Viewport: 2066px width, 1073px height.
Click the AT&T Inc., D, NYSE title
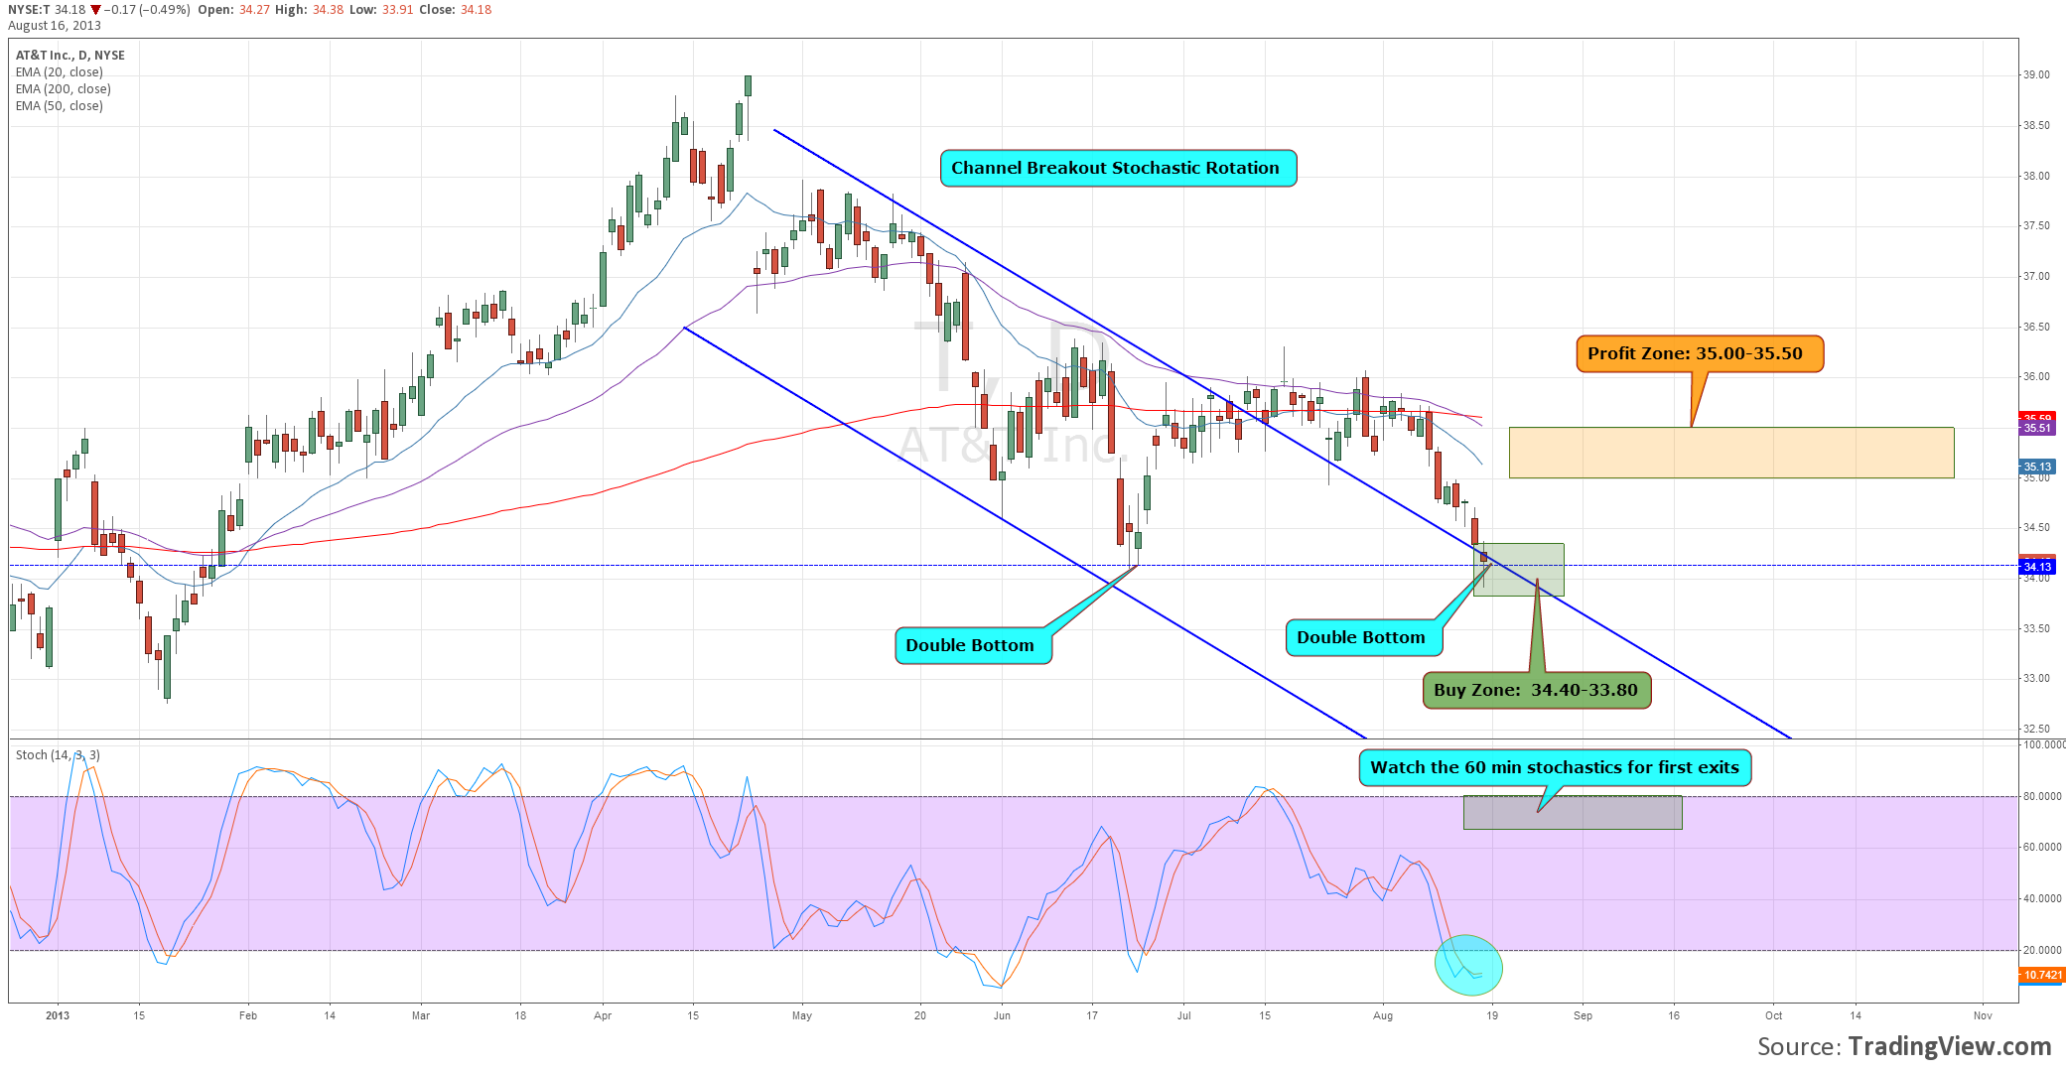70,56
